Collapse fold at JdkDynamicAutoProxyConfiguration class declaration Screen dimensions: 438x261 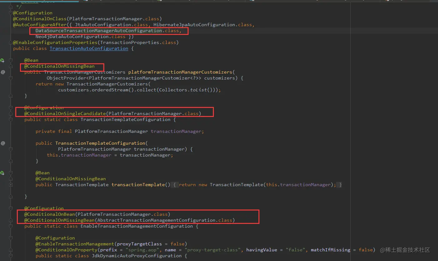pyautogui.click(x=11, y=256)
